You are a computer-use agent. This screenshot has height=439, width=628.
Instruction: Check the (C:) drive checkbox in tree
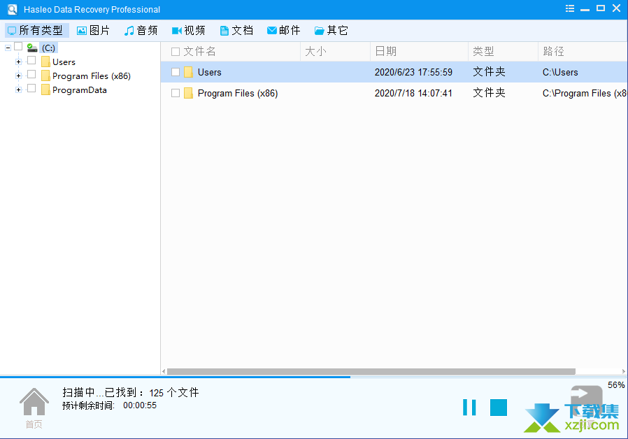tap(18, 46)
